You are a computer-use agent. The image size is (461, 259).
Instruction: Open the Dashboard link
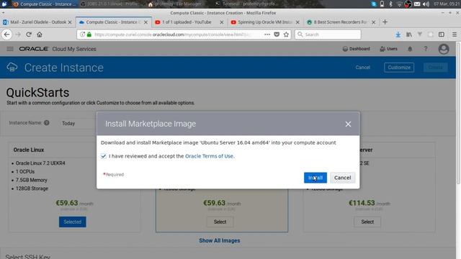point(356,49)
